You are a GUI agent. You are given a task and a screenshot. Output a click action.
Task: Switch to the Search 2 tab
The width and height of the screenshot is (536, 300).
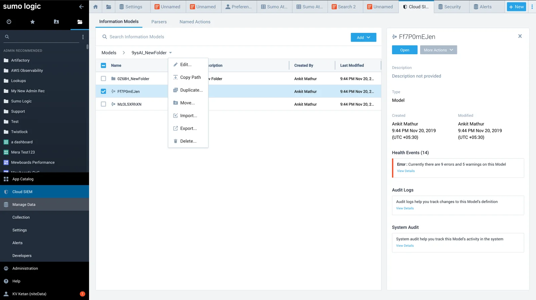pos(345,7)
